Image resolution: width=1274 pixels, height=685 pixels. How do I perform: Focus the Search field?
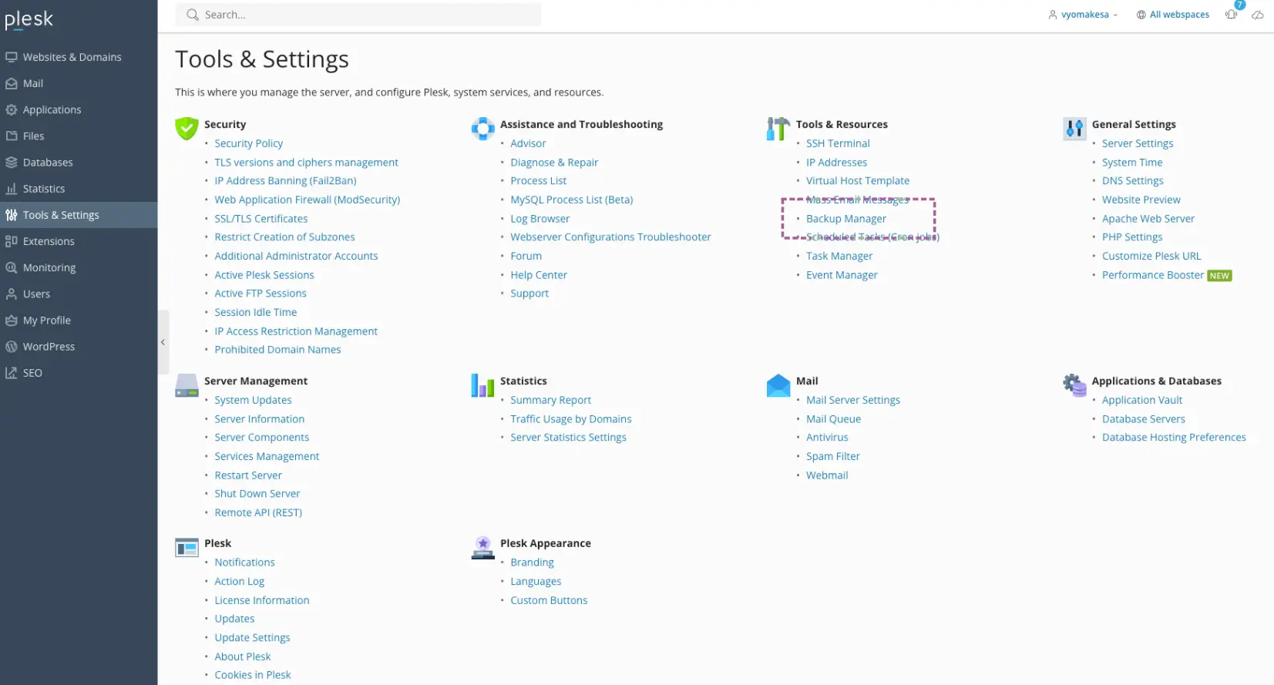click(x=358, y=15)
